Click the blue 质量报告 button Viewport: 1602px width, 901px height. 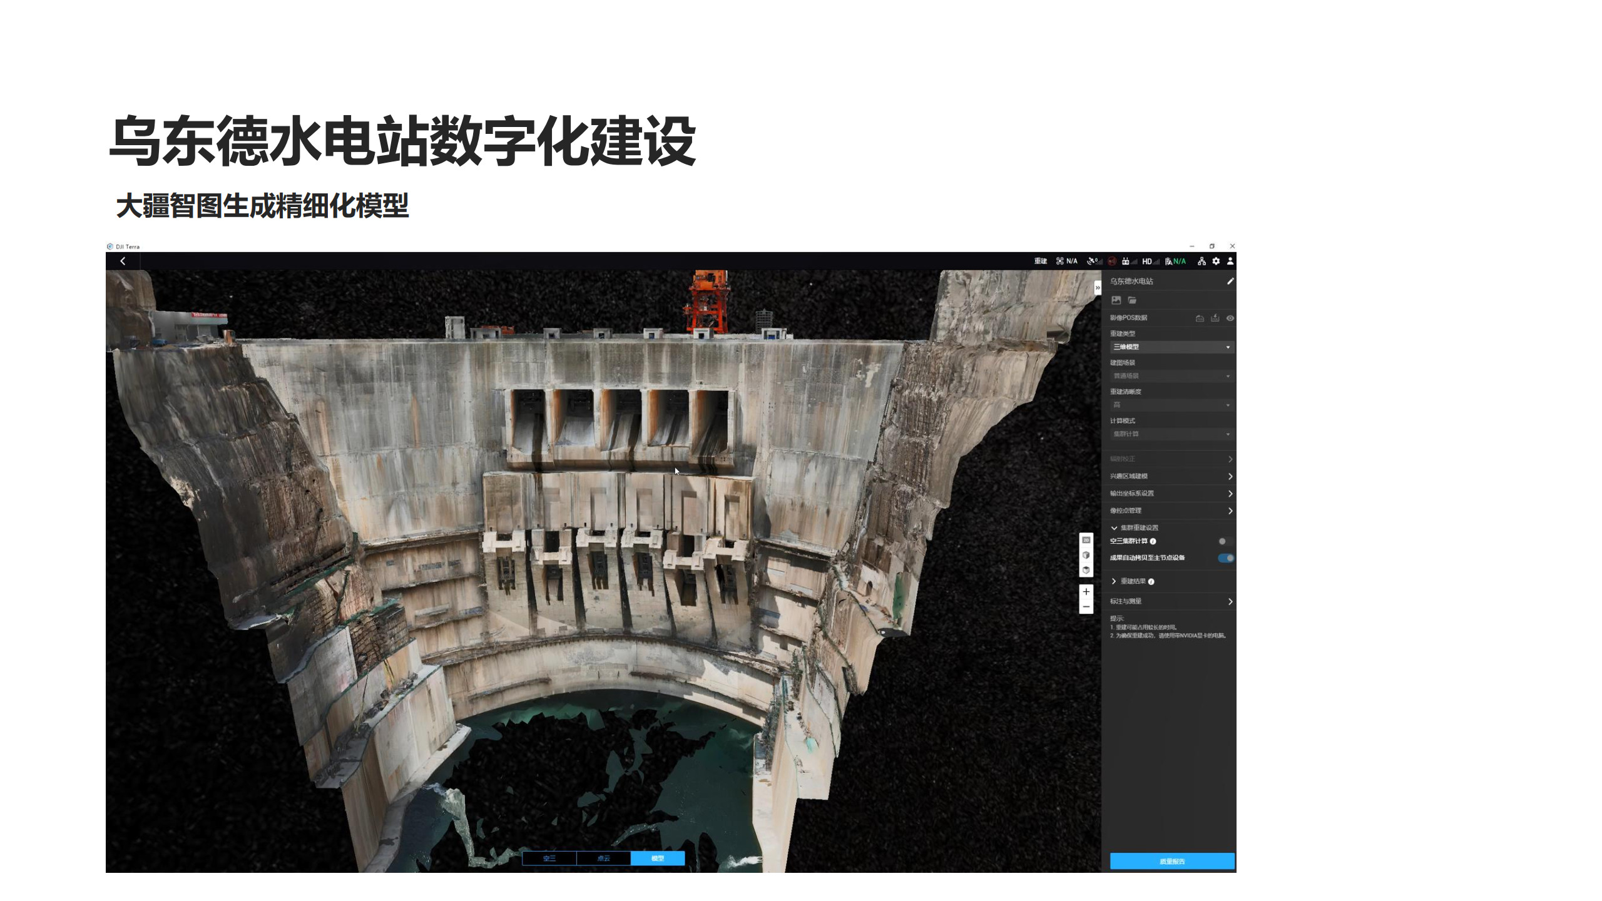(1172, 862)
